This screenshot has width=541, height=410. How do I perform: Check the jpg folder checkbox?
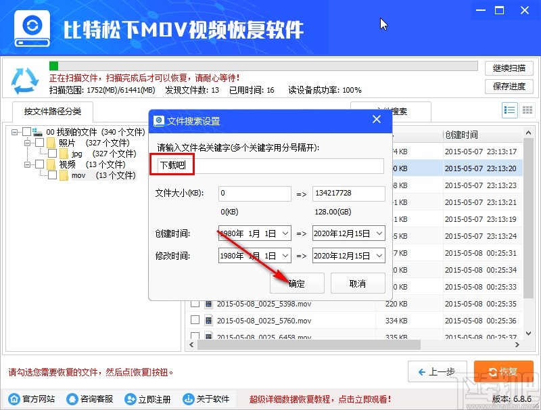[x=53, y=153]
